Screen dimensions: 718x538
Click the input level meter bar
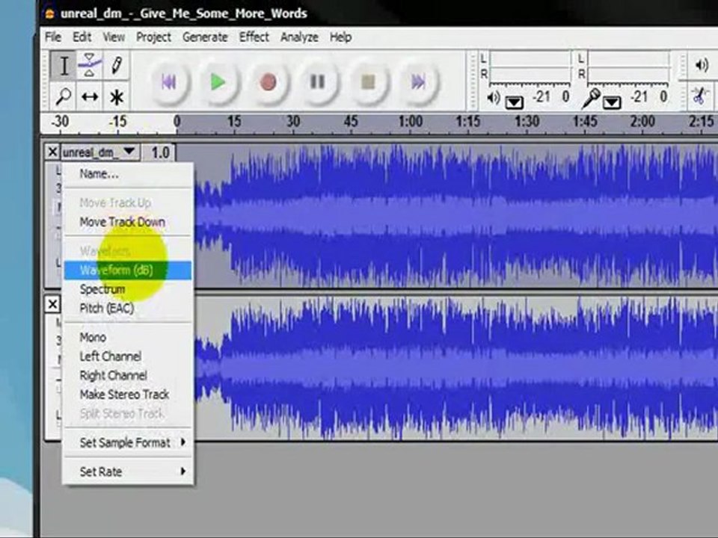pos(628,67)
